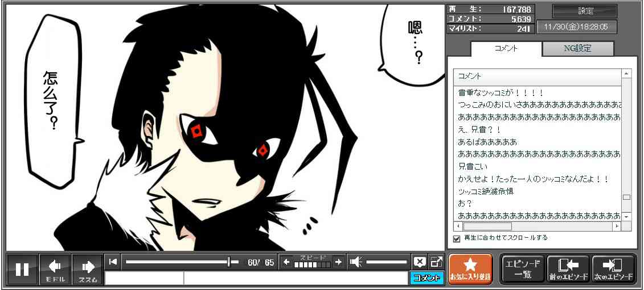Click the comment text input field
The height and width of the screenshot is (290, 644).
295,278
